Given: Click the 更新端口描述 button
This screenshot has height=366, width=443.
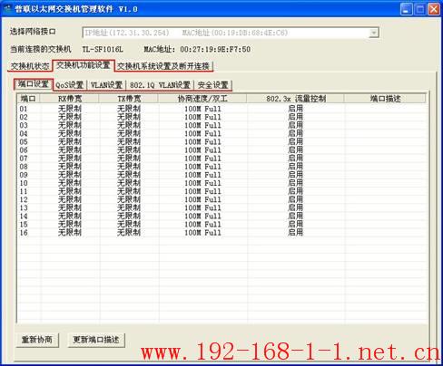Looking at the screenshot, I should click(x=96, y=340).
